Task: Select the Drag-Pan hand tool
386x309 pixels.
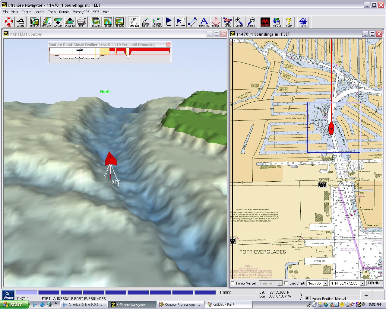Action: pyautogui.click(x=134, y=22)
